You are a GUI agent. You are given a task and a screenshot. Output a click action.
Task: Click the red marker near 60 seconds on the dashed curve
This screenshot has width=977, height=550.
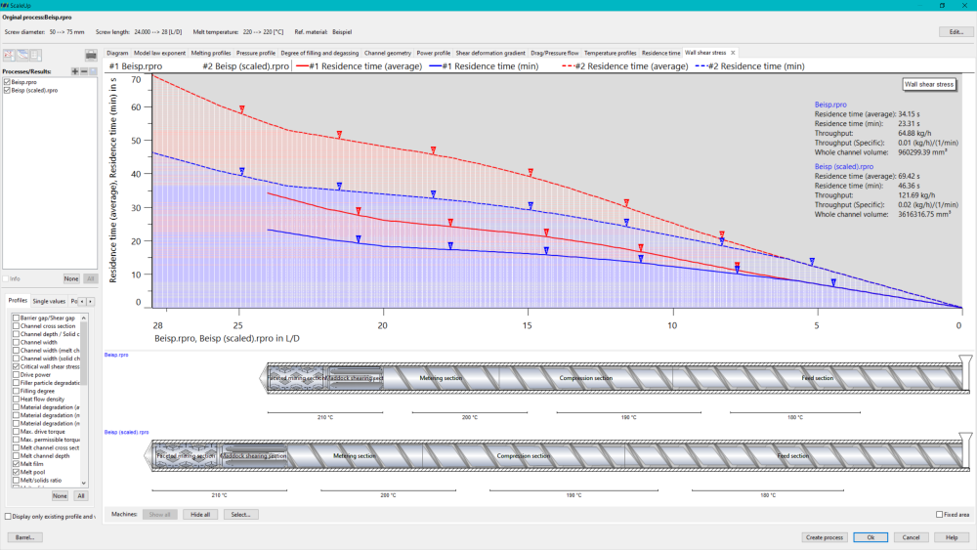[x=241, y=109]
